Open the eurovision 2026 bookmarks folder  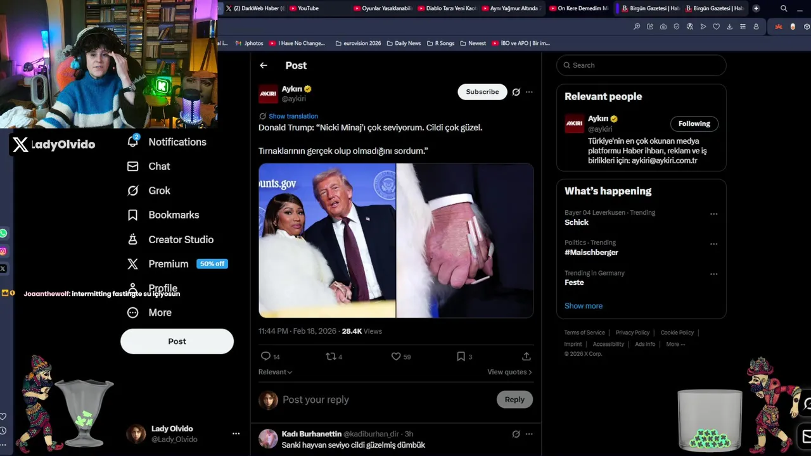tap(358, 43)
